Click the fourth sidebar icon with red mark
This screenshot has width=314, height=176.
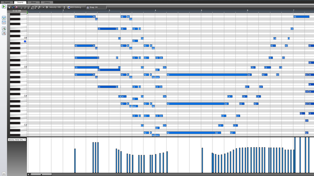pos(4,34)
